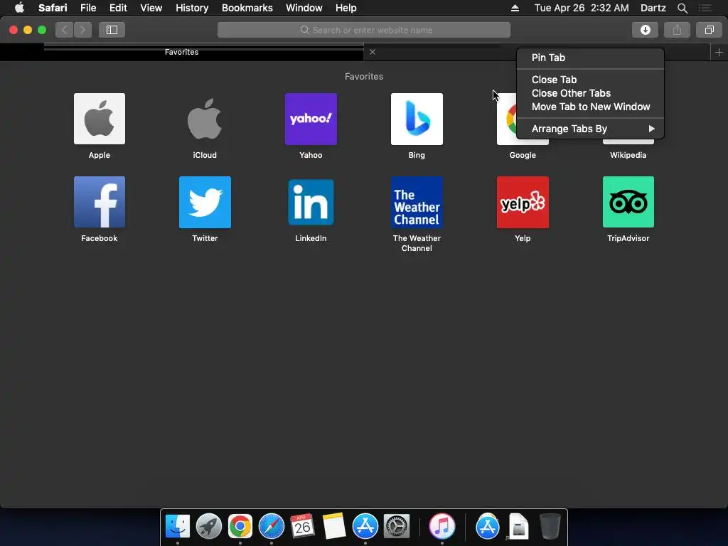Show the Downloads list

click(646, 30)
